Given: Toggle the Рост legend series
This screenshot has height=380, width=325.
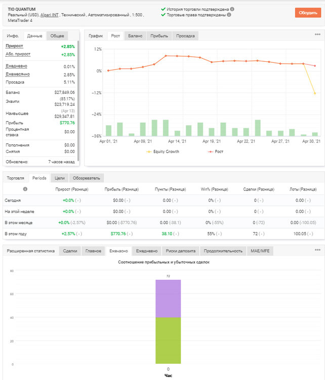Looking at the screenshot, I should pyautogui.click(x=216, y=151).
